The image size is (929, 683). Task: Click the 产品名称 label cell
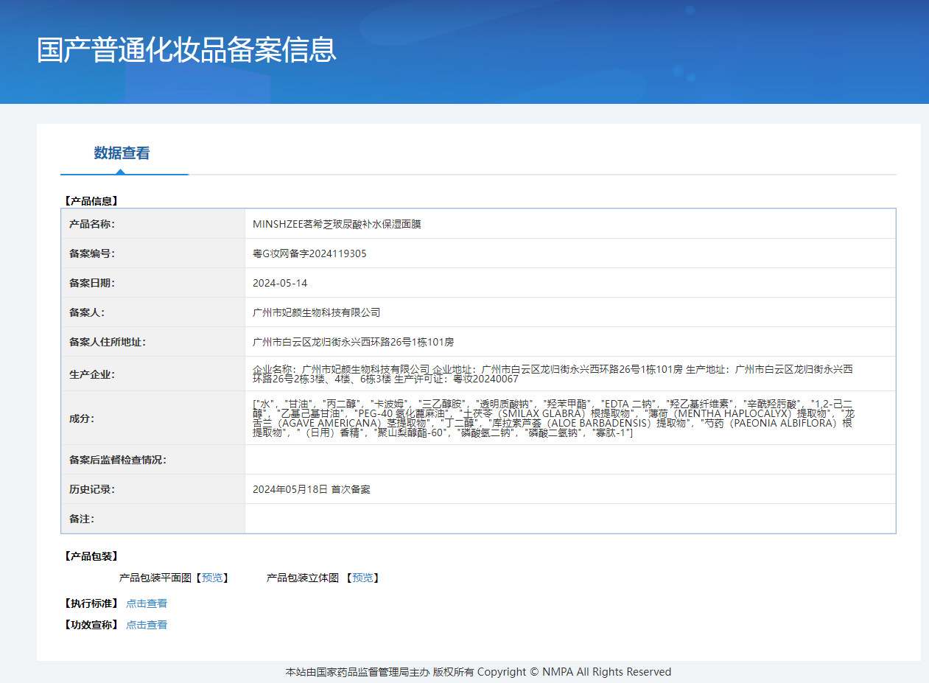tap(92, 224)
